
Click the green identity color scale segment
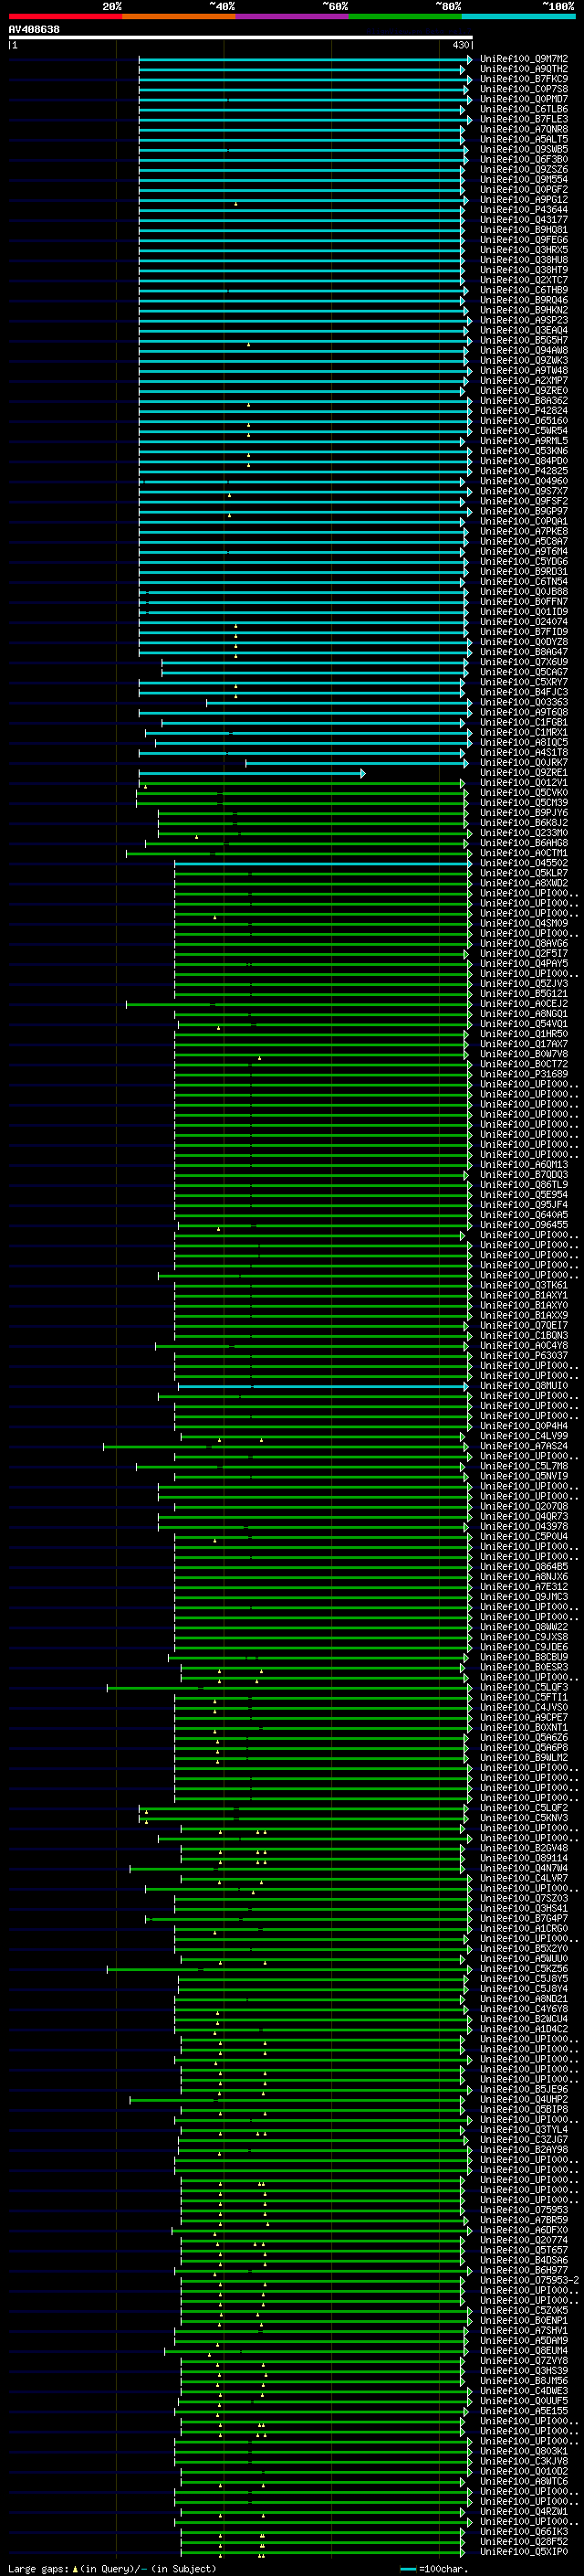click(405, 16)
